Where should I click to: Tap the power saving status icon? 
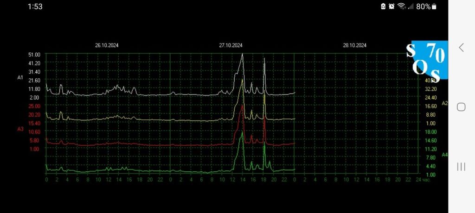(383, 6)
